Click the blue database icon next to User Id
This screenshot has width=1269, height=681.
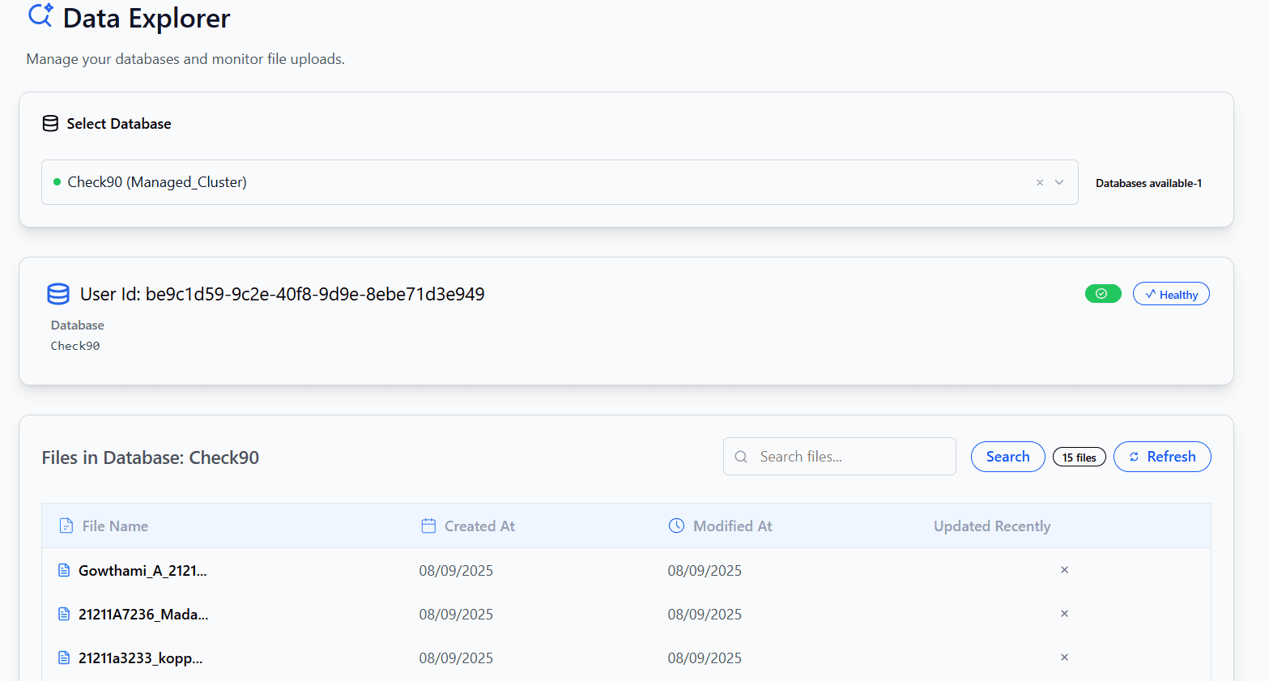(x=58, y=294)
